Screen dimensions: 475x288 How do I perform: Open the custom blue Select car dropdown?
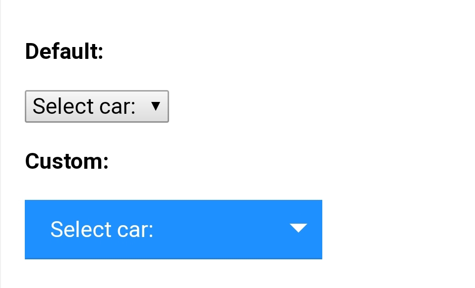[174, 229]
